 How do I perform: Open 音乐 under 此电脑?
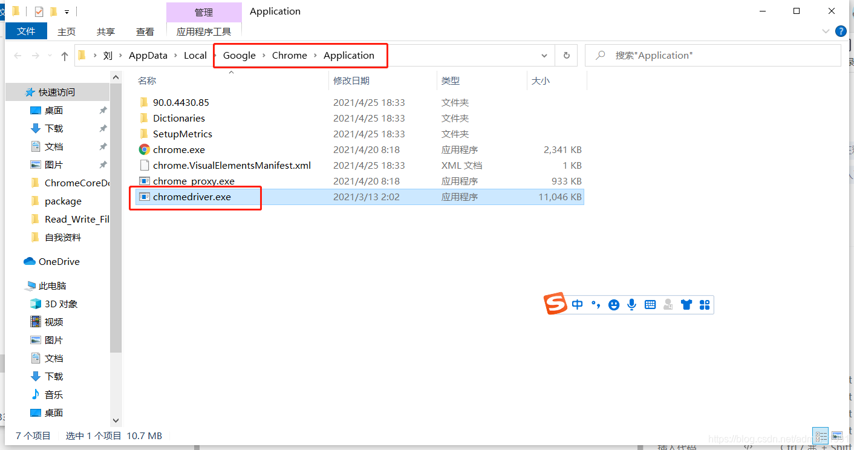(x=54, y=395)
